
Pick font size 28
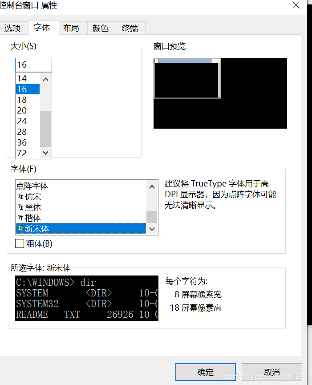pos(28,132)
